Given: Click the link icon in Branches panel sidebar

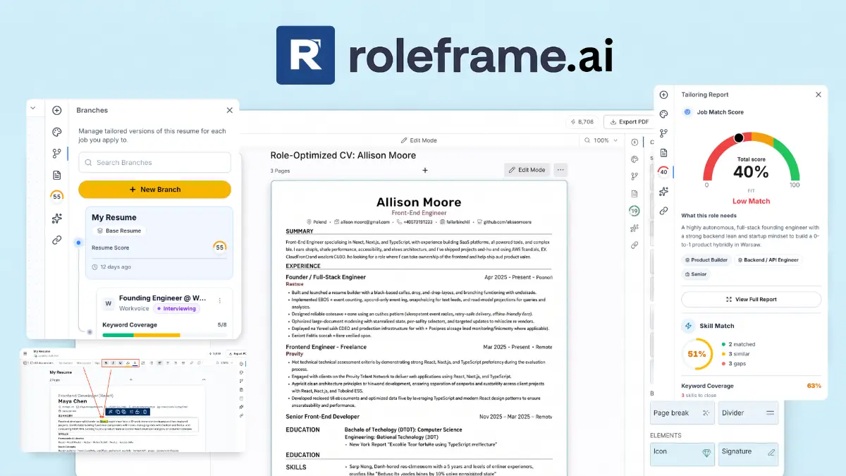Looking at the screenshot, I should pyautogui.click(x=57, y=240).
